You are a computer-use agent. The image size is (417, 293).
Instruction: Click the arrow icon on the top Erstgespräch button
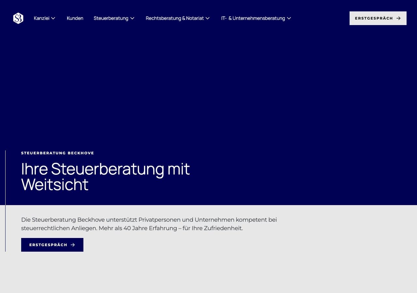click(x=398, y=18)
